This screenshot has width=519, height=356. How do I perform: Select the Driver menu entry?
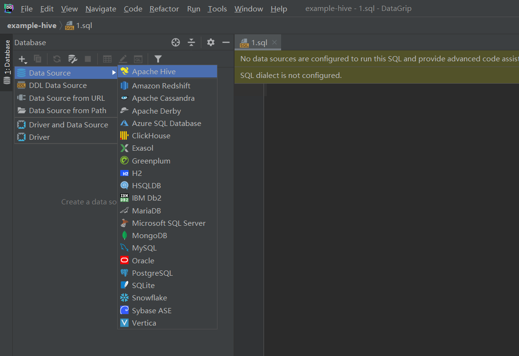tap(66, 137)
